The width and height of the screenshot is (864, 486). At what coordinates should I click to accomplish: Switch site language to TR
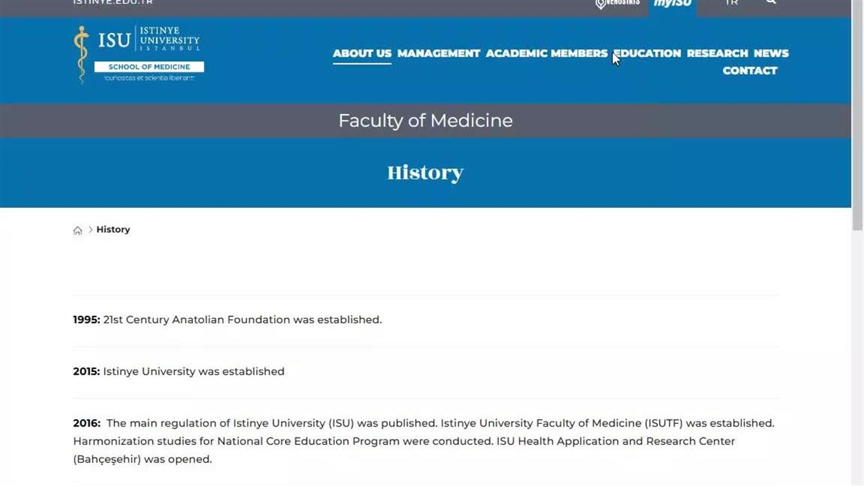point(732,3)
